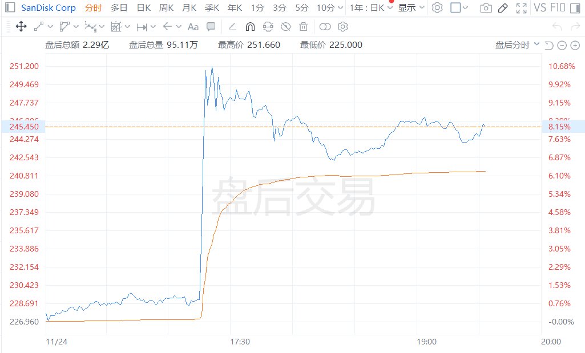Activate the magnet snap drawing mode
Image resolution: width=585 pixels, height=353 pixels.
pos(250,26)
